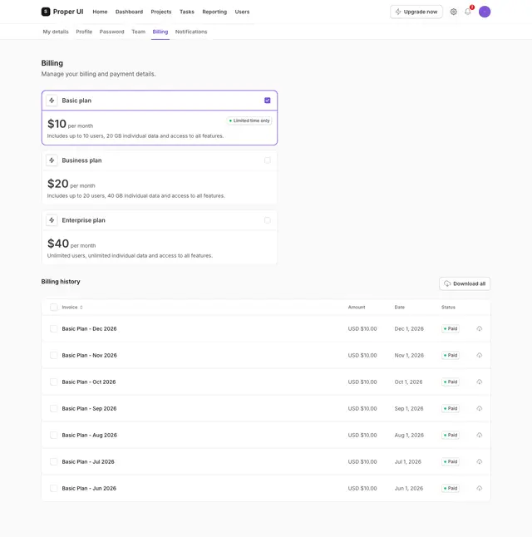Click the Date column header
532x537 pixels.
coord(400,308)
